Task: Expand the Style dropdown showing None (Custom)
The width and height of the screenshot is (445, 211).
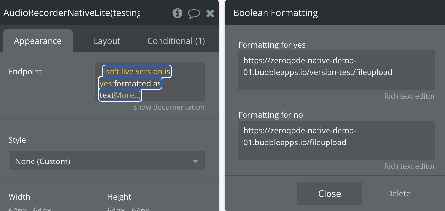Action: [107, 161]
